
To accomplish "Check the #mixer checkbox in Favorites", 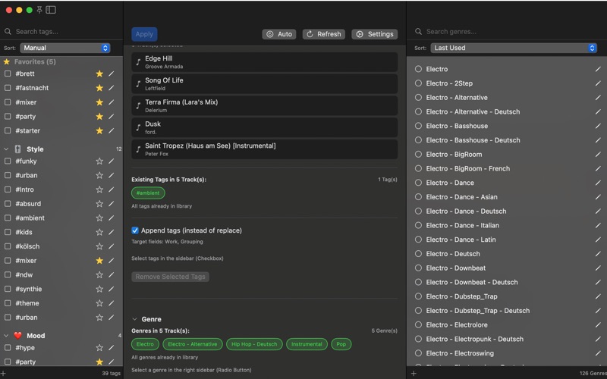I will 8,102.
